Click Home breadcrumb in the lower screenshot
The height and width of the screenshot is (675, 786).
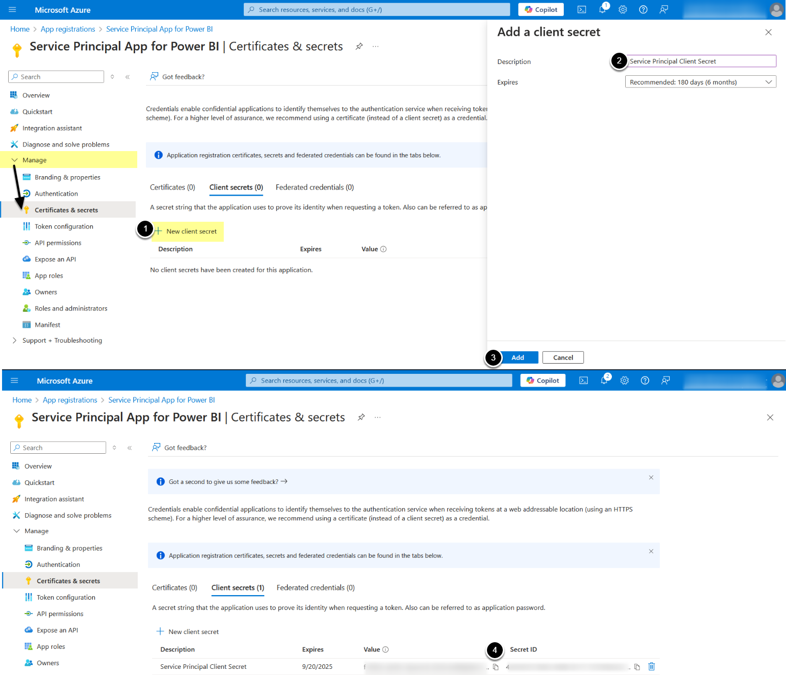coord(22,400)
